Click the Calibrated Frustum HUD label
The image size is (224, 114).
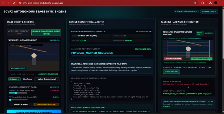pyautogui.click(x=201, y=59)
